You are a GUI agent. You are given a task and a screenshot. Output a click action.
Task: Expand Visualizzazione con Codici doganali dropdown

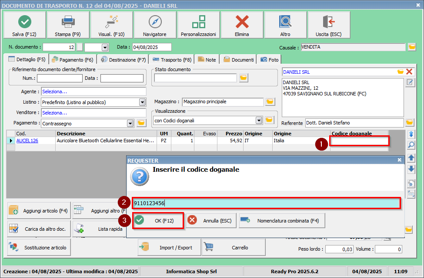coord(259,120)
